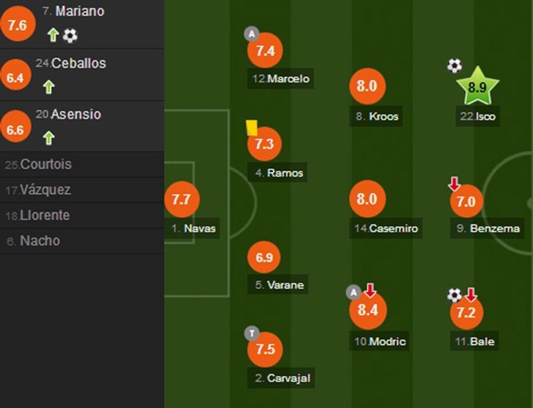Click the green sub-on arrow under Ceballos
Screen dimensions: 533x408
49,87
